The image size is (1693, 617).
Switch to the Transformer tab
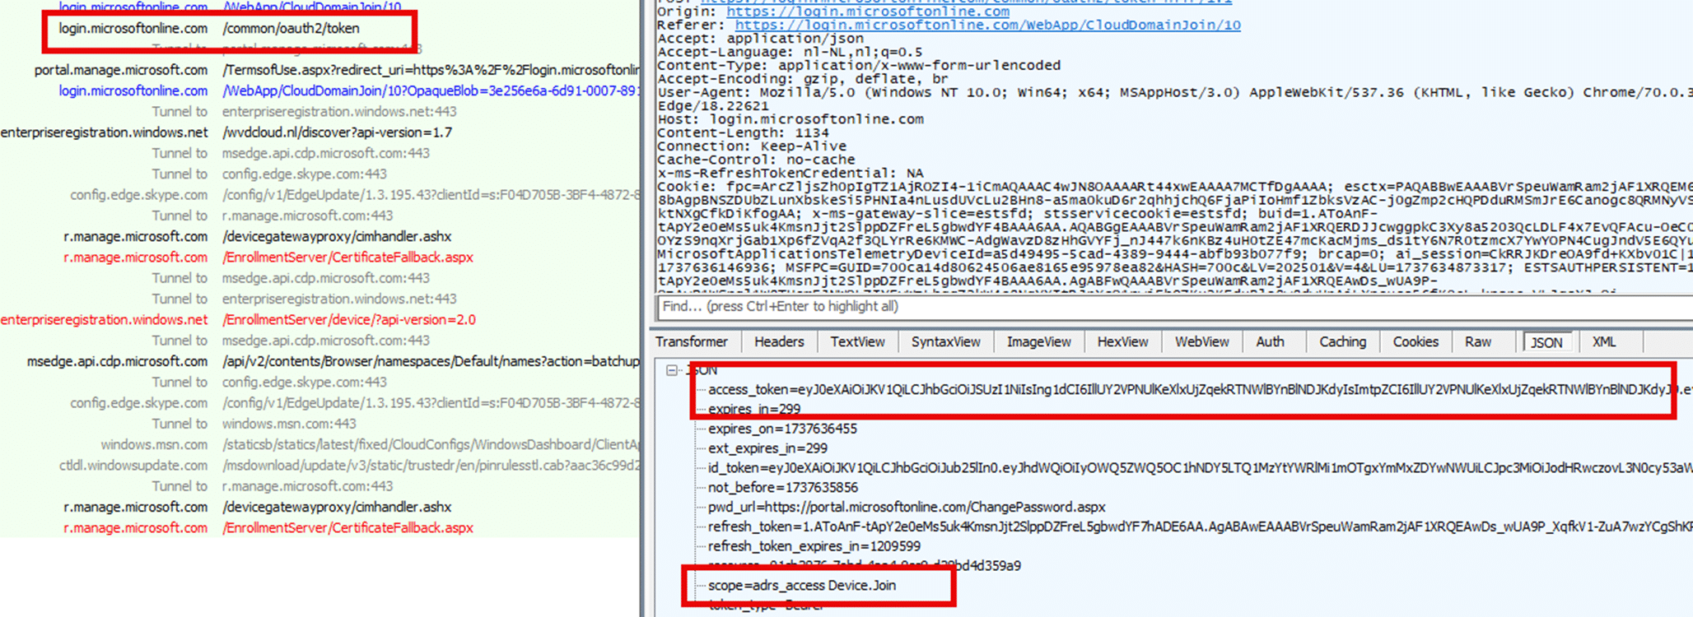pos(692,342)
